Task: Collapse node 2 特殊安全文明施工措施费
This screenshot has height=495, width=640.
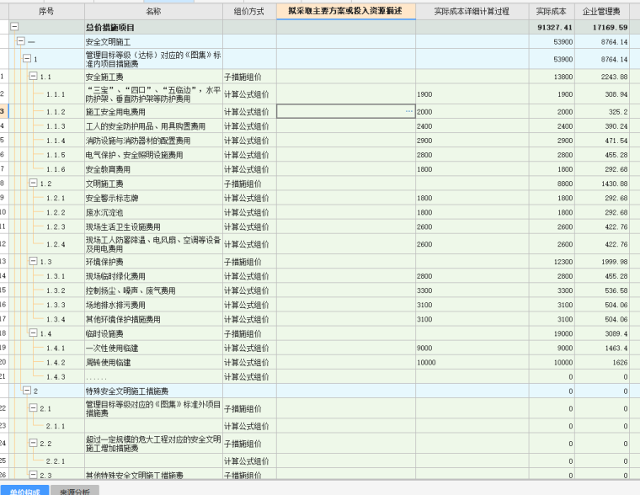Action: point(27,391)
